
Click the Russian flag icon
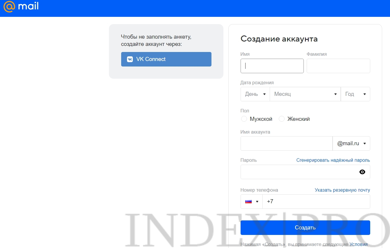(248, 202)
